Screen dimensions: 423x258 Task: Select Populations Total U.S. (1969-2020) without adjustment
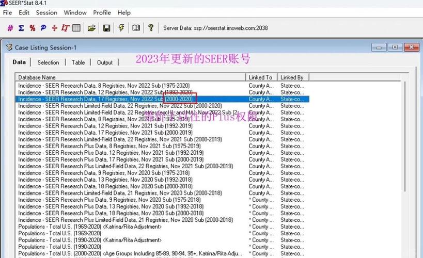(x=59, y=233)
